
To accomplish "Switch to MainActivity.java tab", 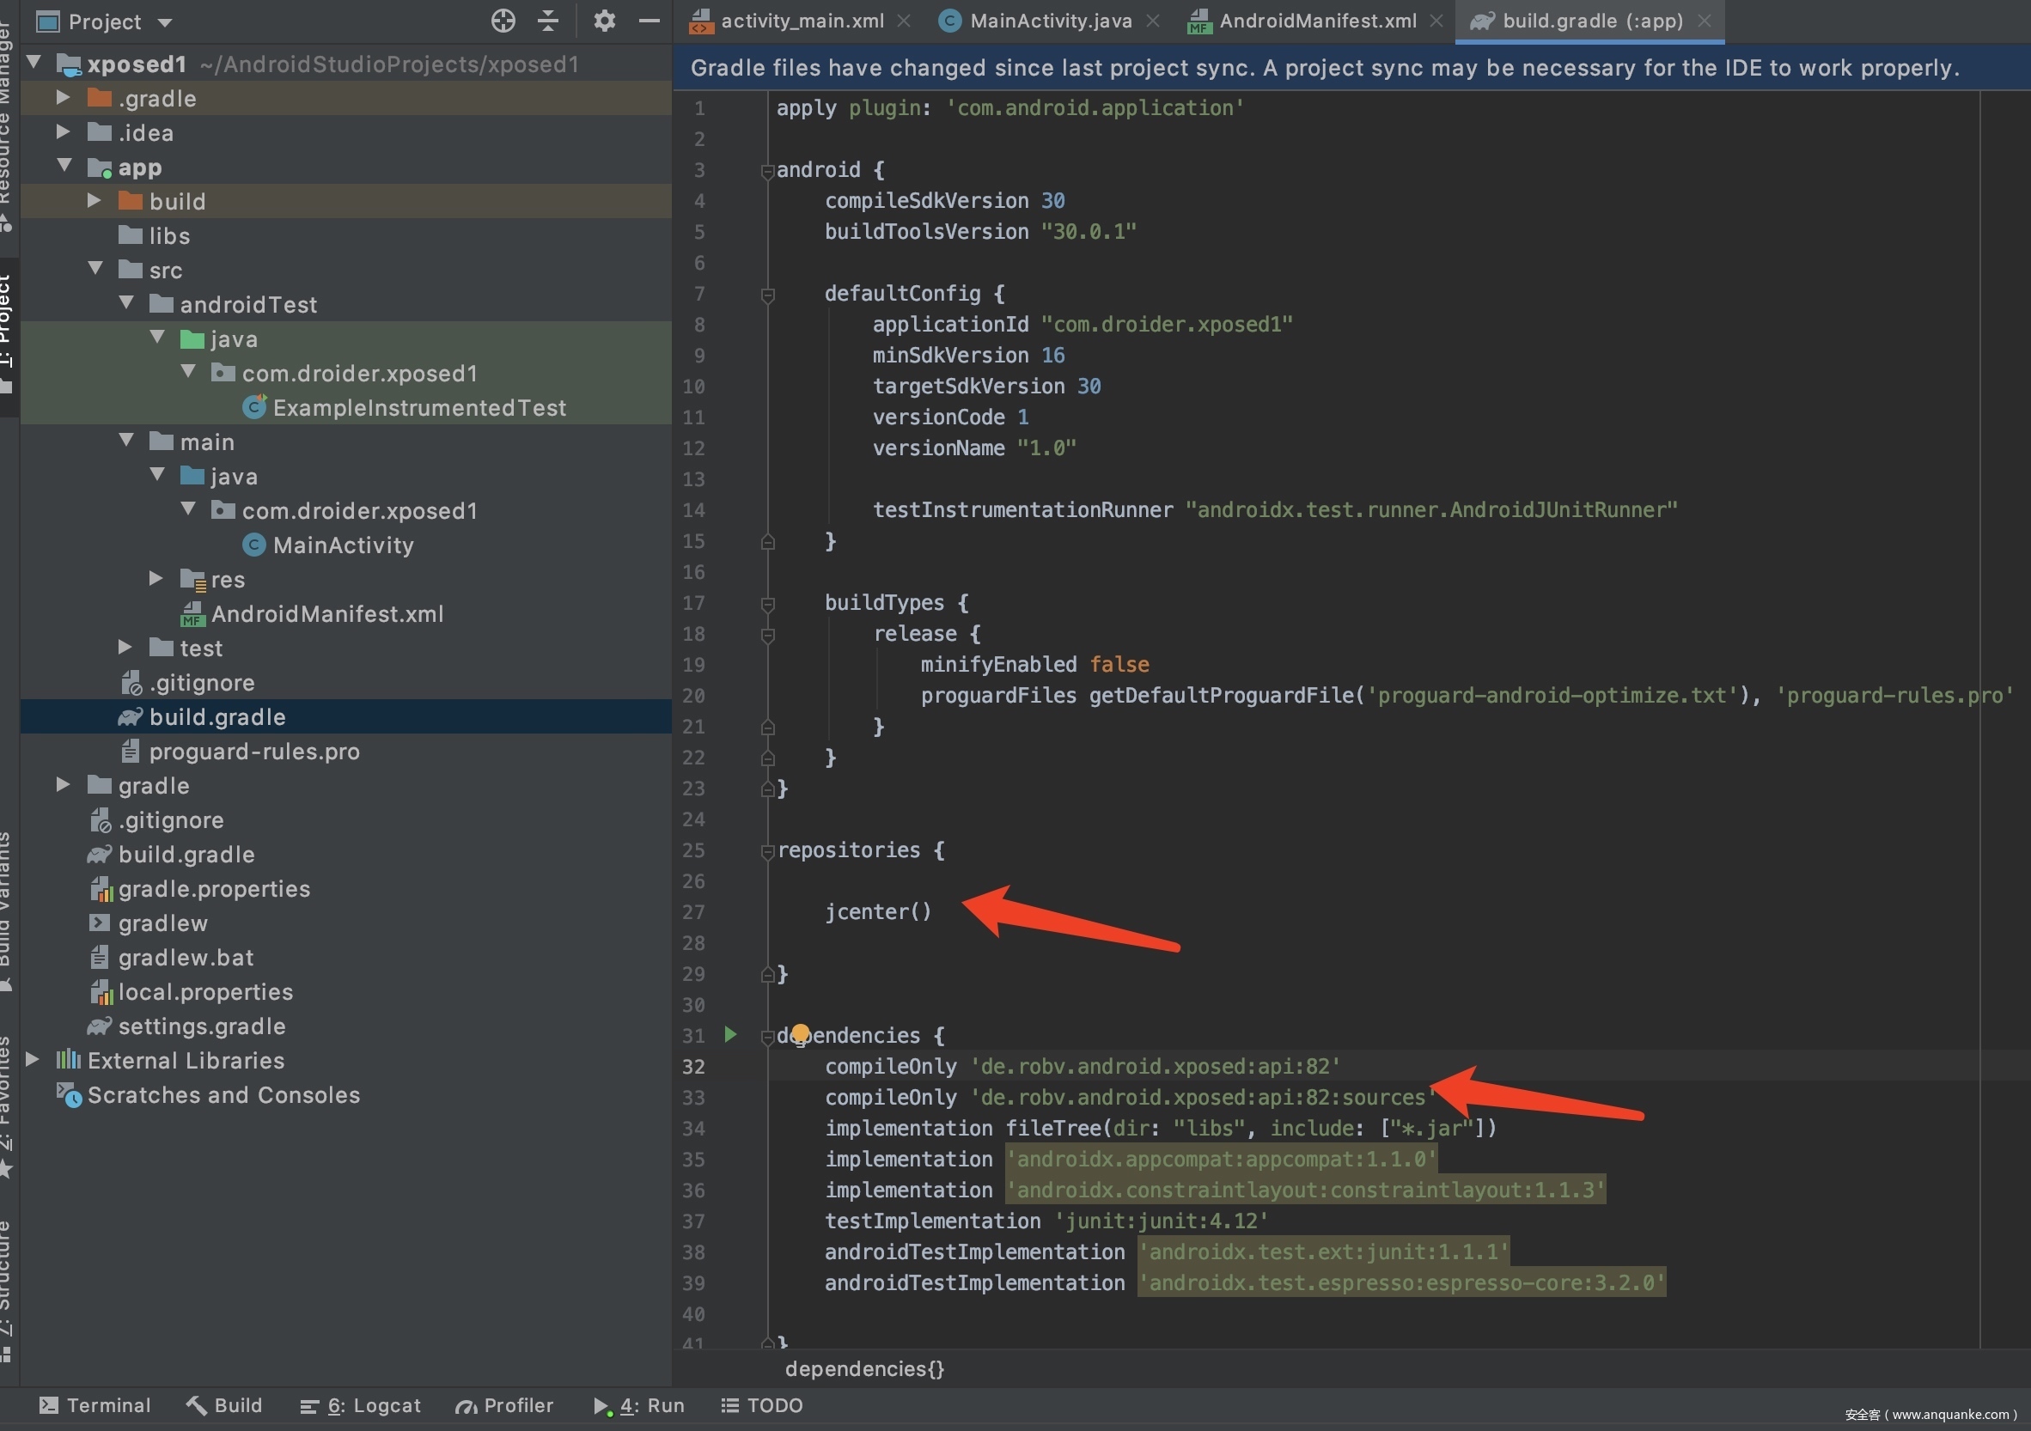I will point(1049,21).
